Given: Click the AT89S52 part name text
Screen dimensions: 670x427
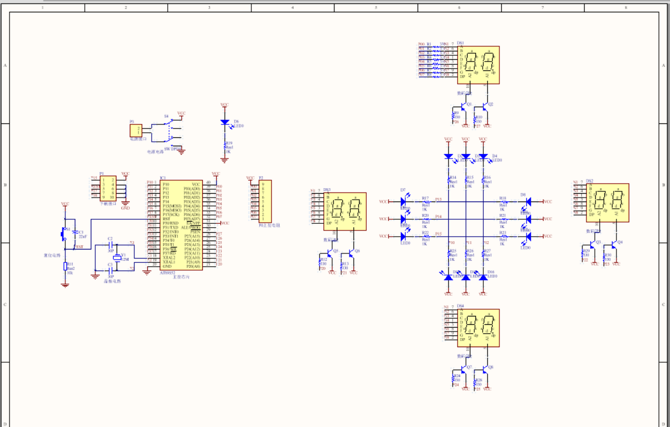Looking at the screenshot, I should (167, 272).
